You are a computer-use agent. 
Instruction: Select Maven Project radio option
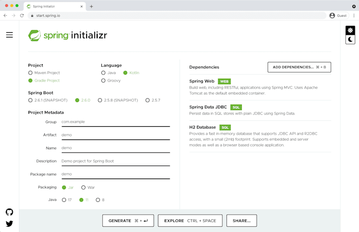(30, 72)
